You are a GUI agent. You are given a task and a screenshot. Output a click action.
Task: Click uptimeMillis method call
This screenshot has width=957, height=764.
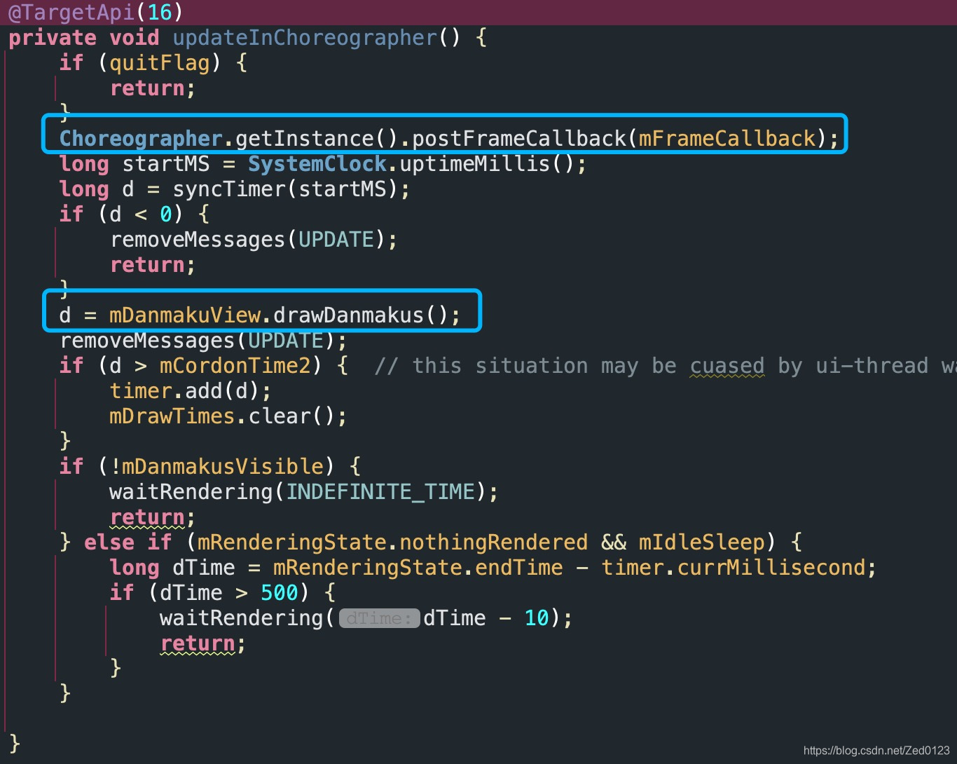[475, 164]
